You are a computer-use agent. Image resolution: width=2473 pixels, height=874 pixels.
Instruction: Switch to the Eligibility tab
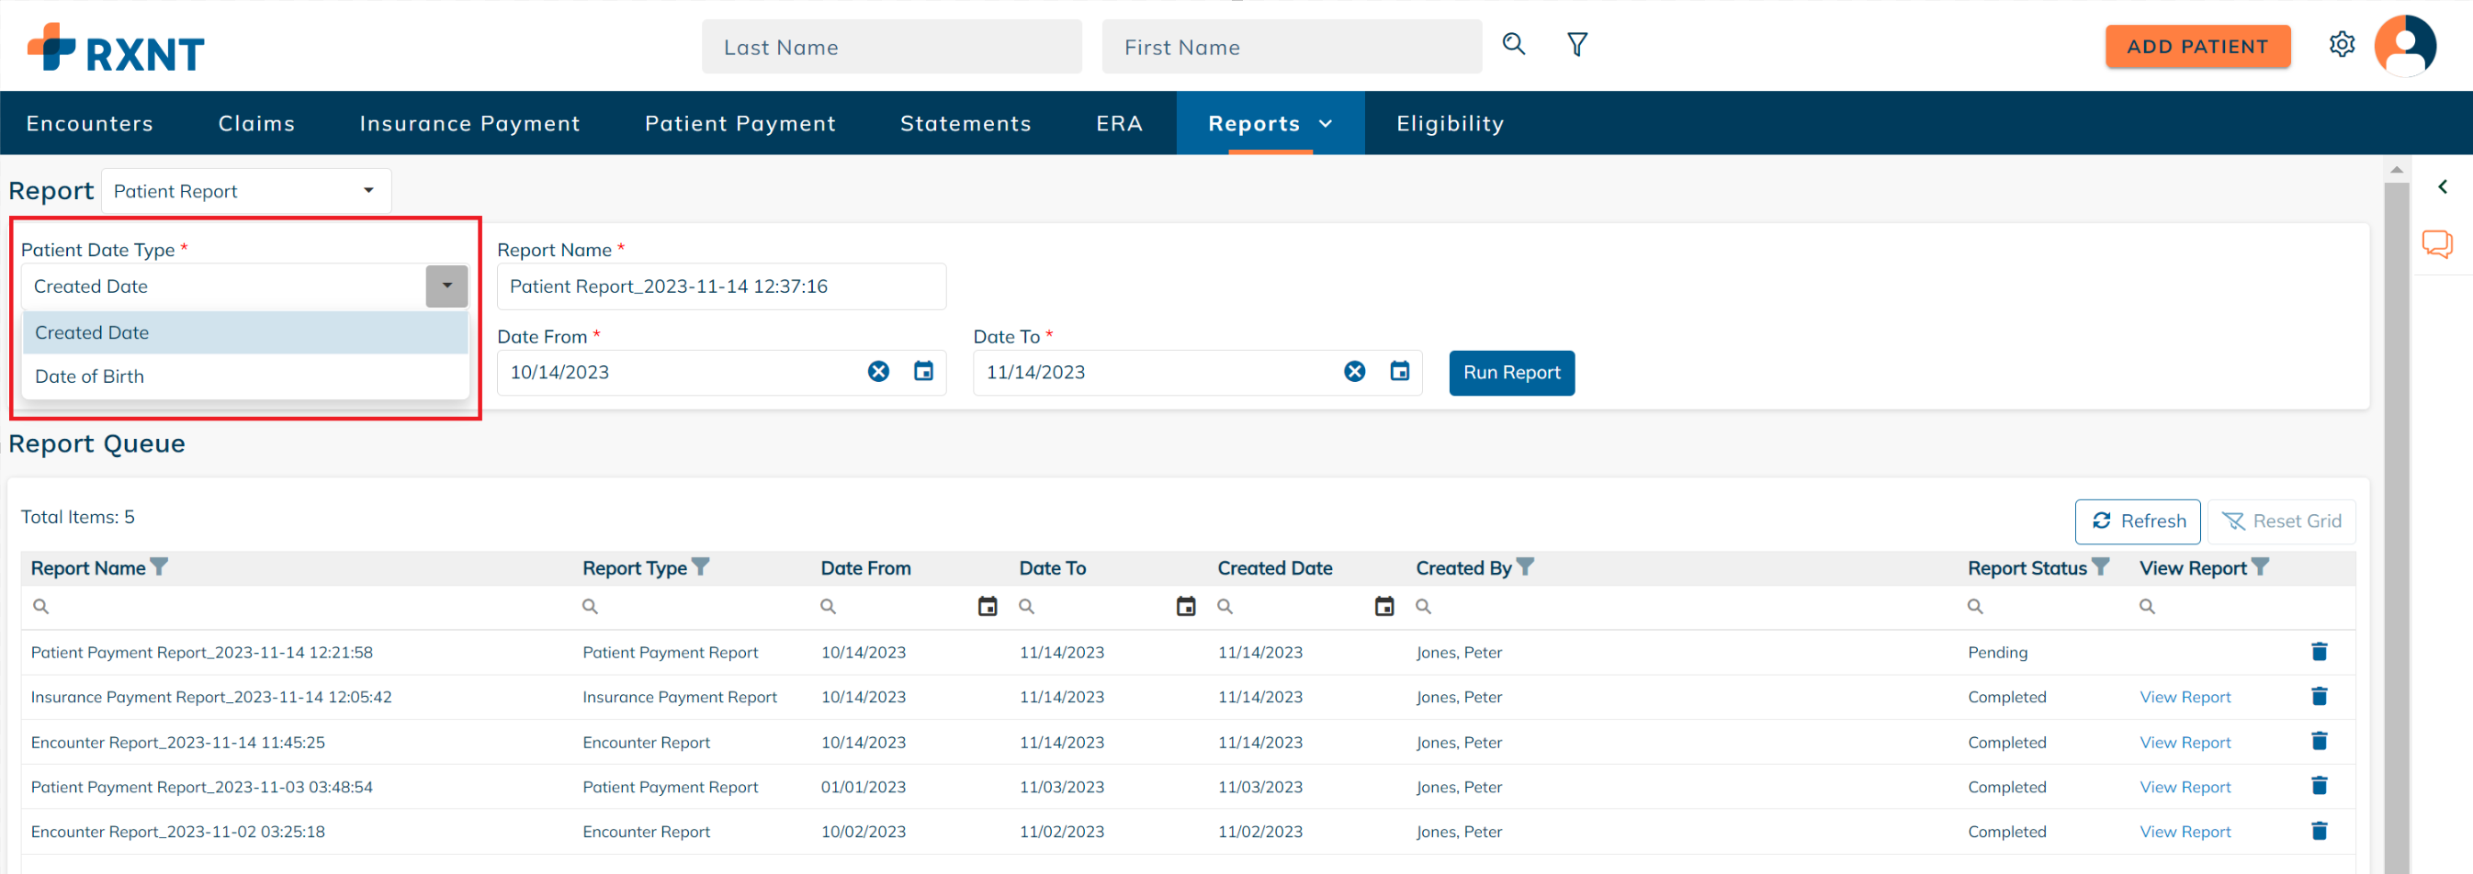pyautogui.click(x=1450, y=124)
